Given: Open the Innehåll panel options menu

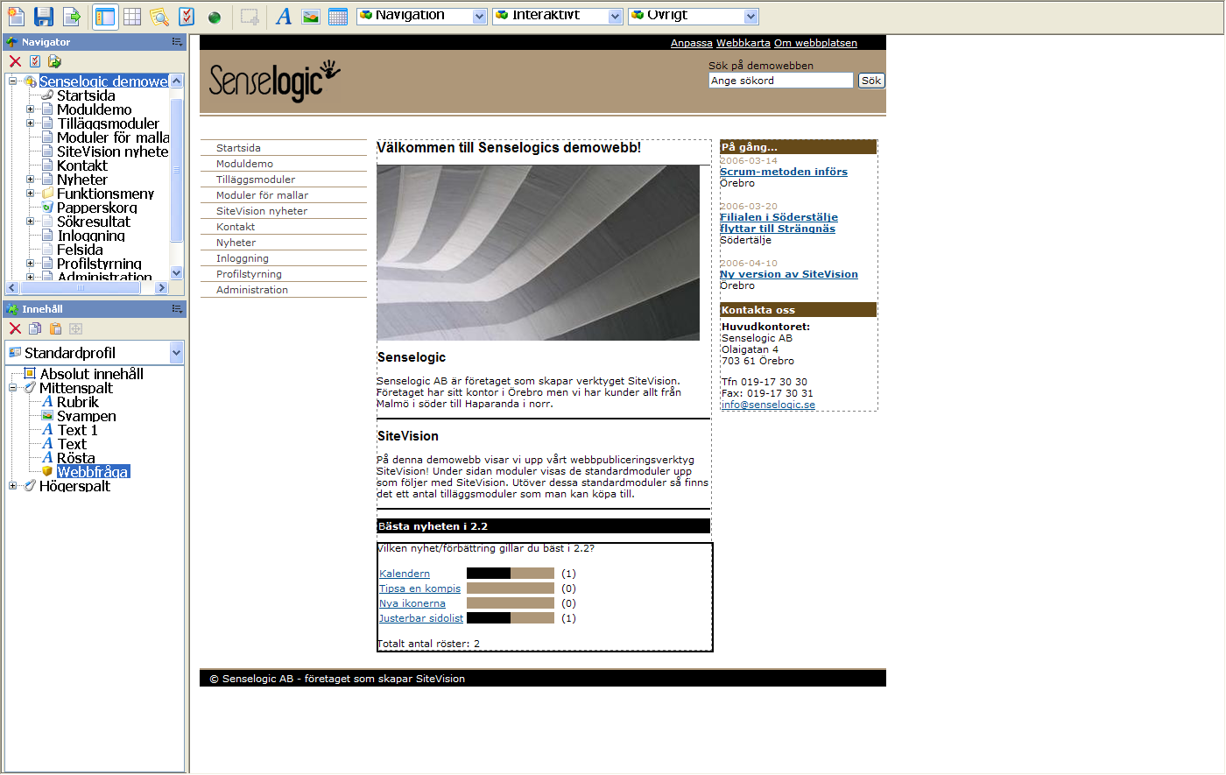Looking at the screenshot, I should pos(178,309).
